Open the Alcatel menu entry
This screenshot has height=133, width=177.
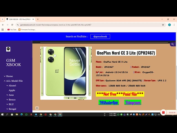[x=12, y=86]
